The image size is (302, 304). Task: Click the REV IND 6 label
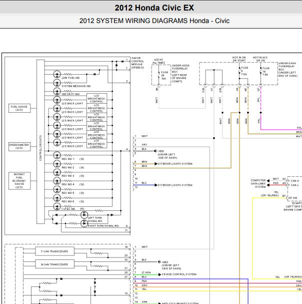[68, 201]
